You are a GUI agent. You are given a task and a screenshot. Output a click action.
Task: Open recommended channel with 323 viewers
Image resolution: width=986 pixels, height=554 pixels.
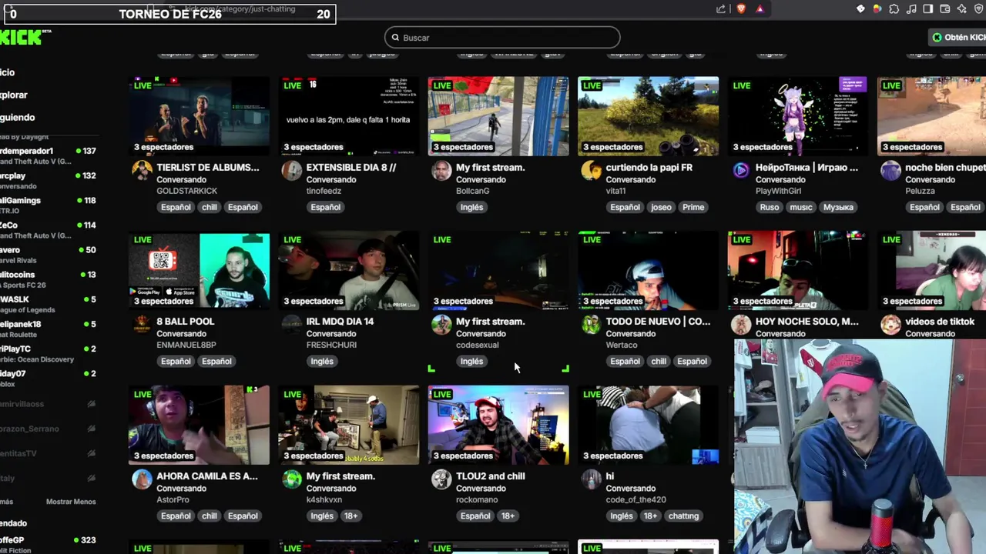(49, 545)
